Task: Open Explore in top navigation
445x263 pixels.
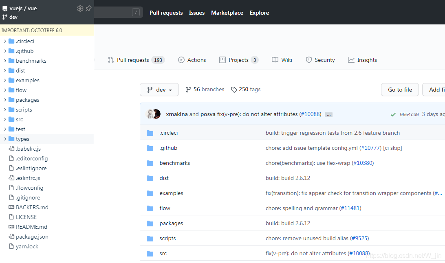Action: coord(260,13)
